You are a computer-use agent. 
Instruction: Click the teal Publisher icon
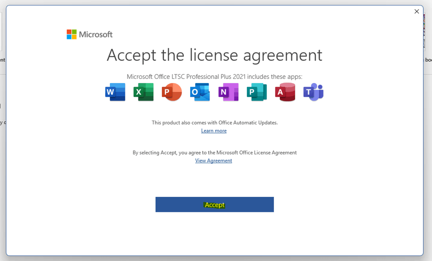pos(256,92)
